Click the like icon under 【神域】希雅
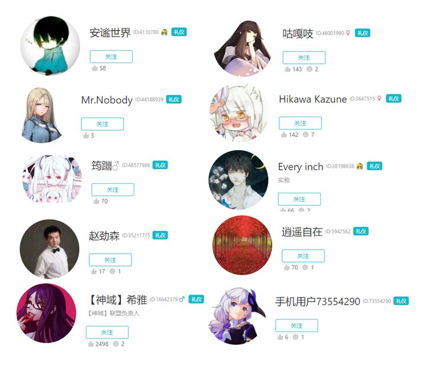Viewport: 433px width, 377px height. (x=90, y=343)
